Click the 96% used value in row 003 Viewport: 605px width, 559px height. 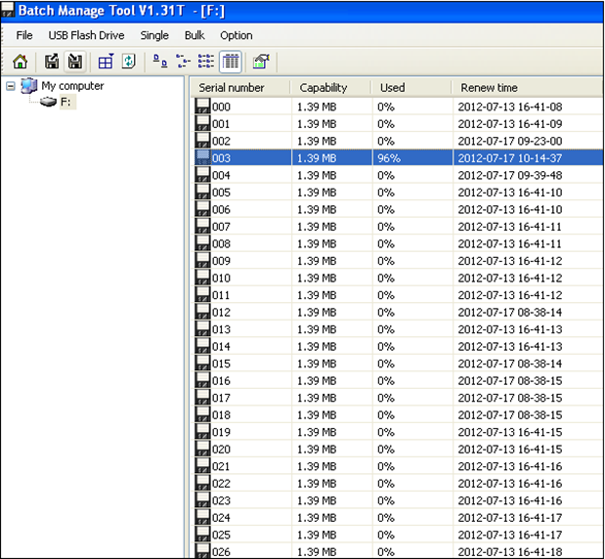coord(389,158)
